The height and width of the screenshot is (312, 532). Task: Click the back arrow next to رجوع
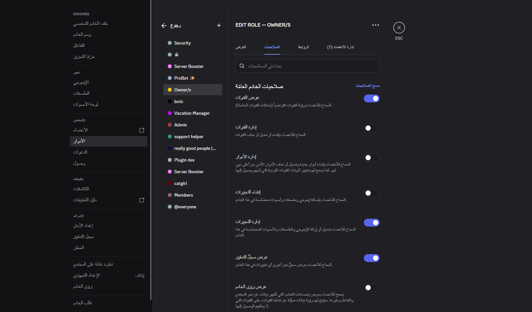tap(164, 26)
